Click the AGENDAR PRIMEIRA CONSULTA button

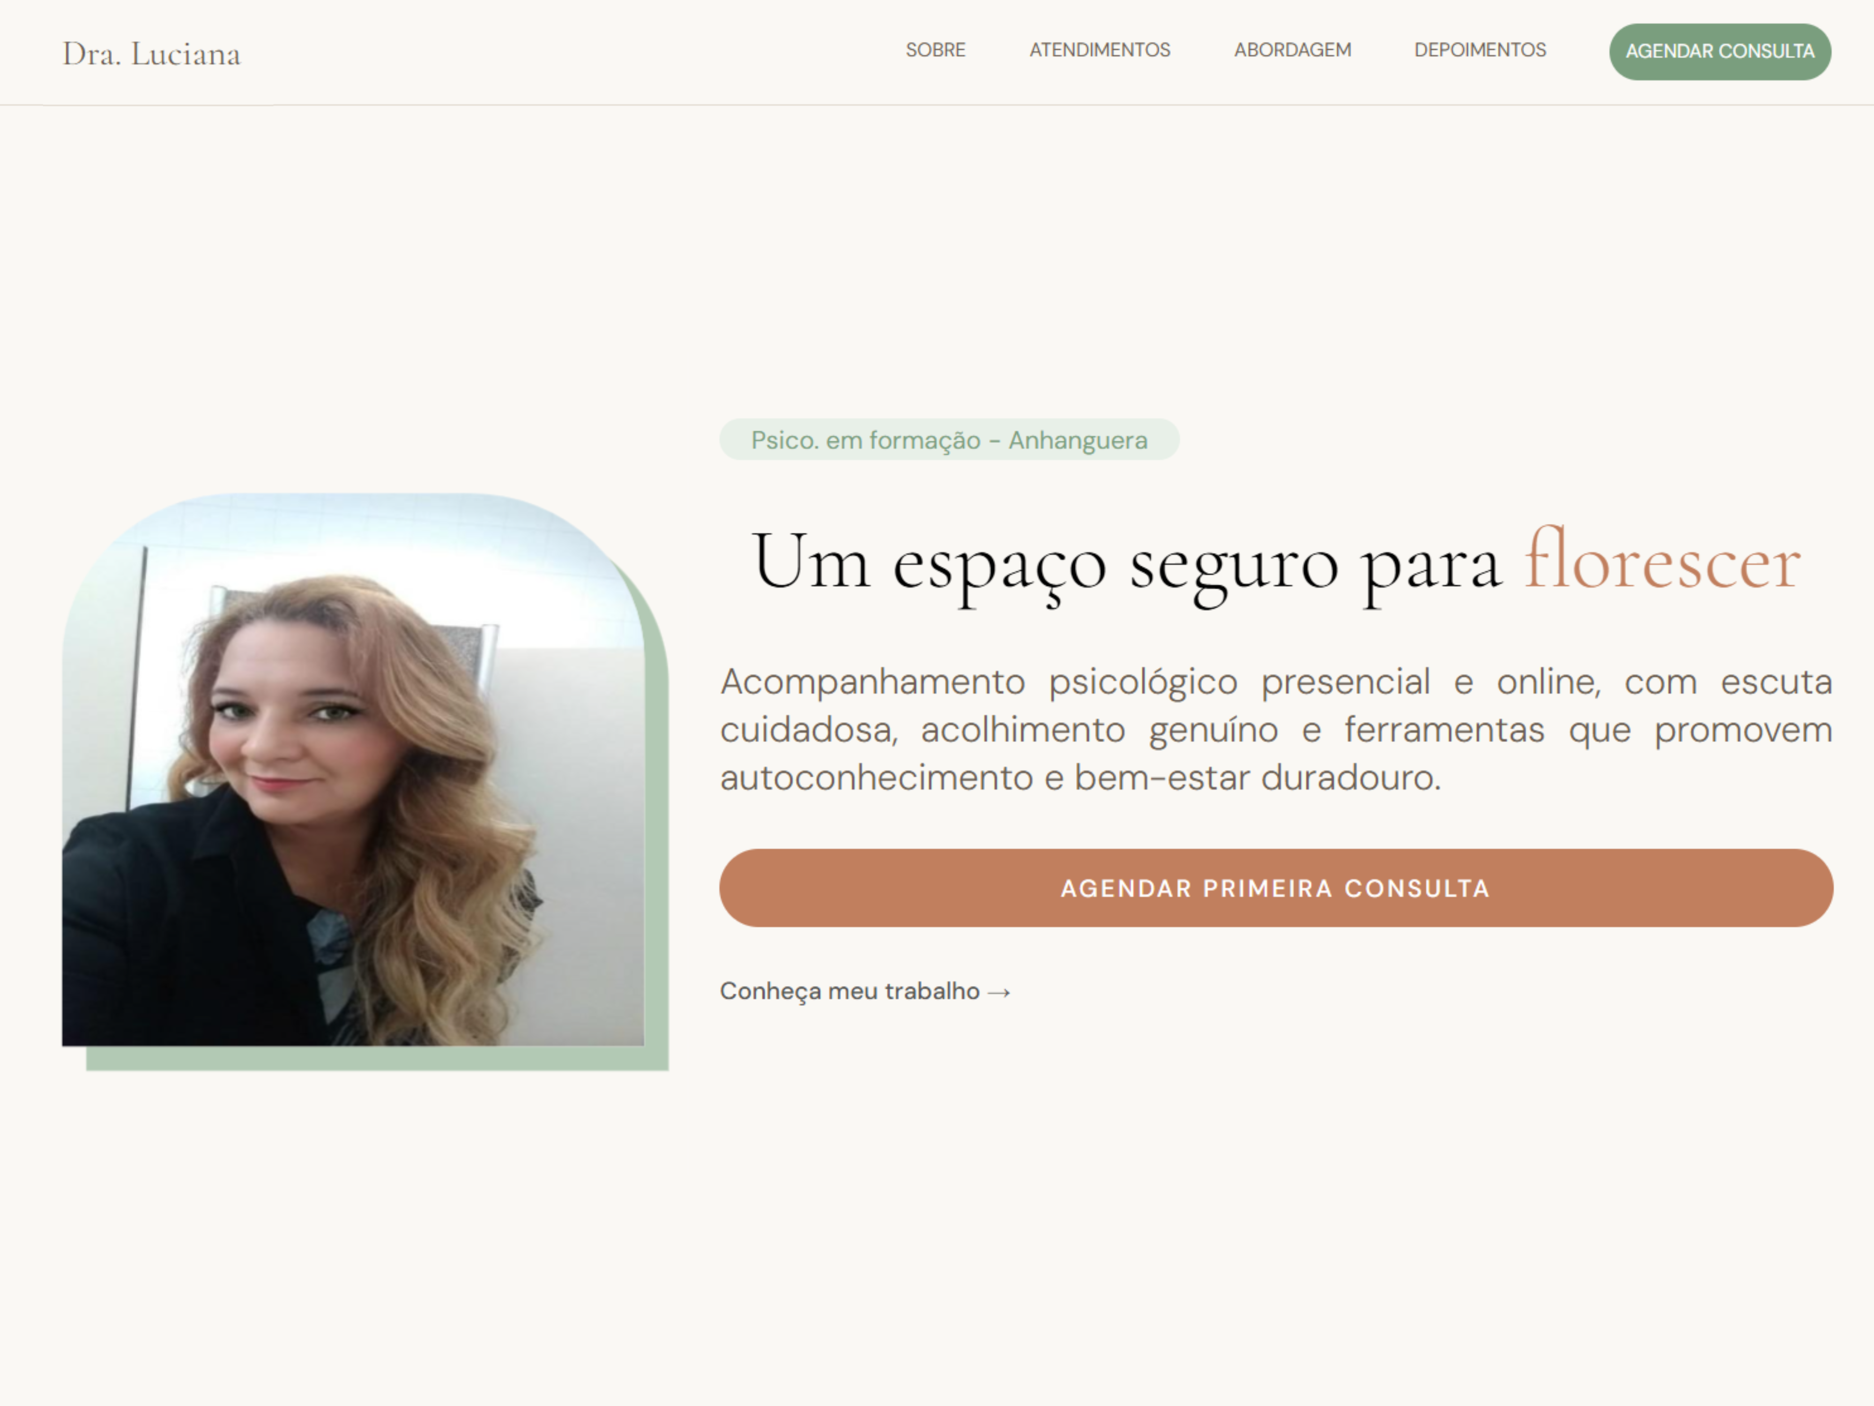pos(1276,887)
